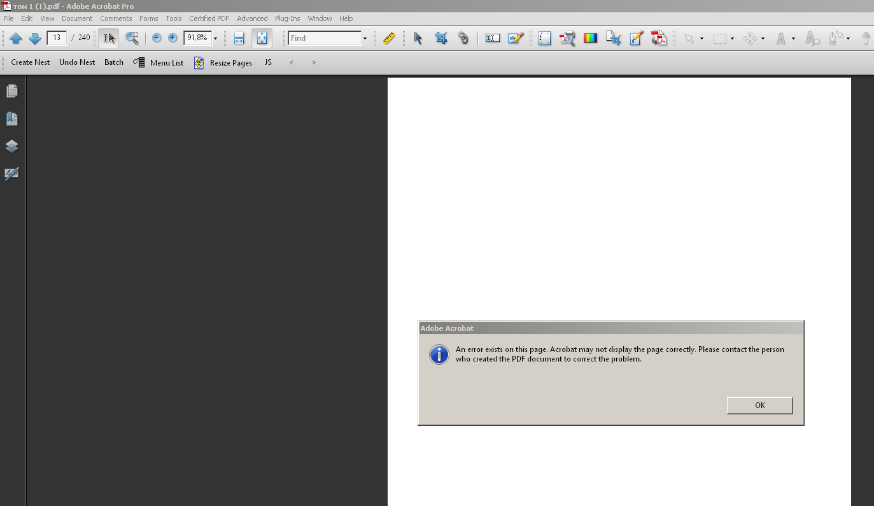This screenshot has height=506, width=874.
Task: Click the grayed plug-in arrow select tool
Action: pos(689,38)
